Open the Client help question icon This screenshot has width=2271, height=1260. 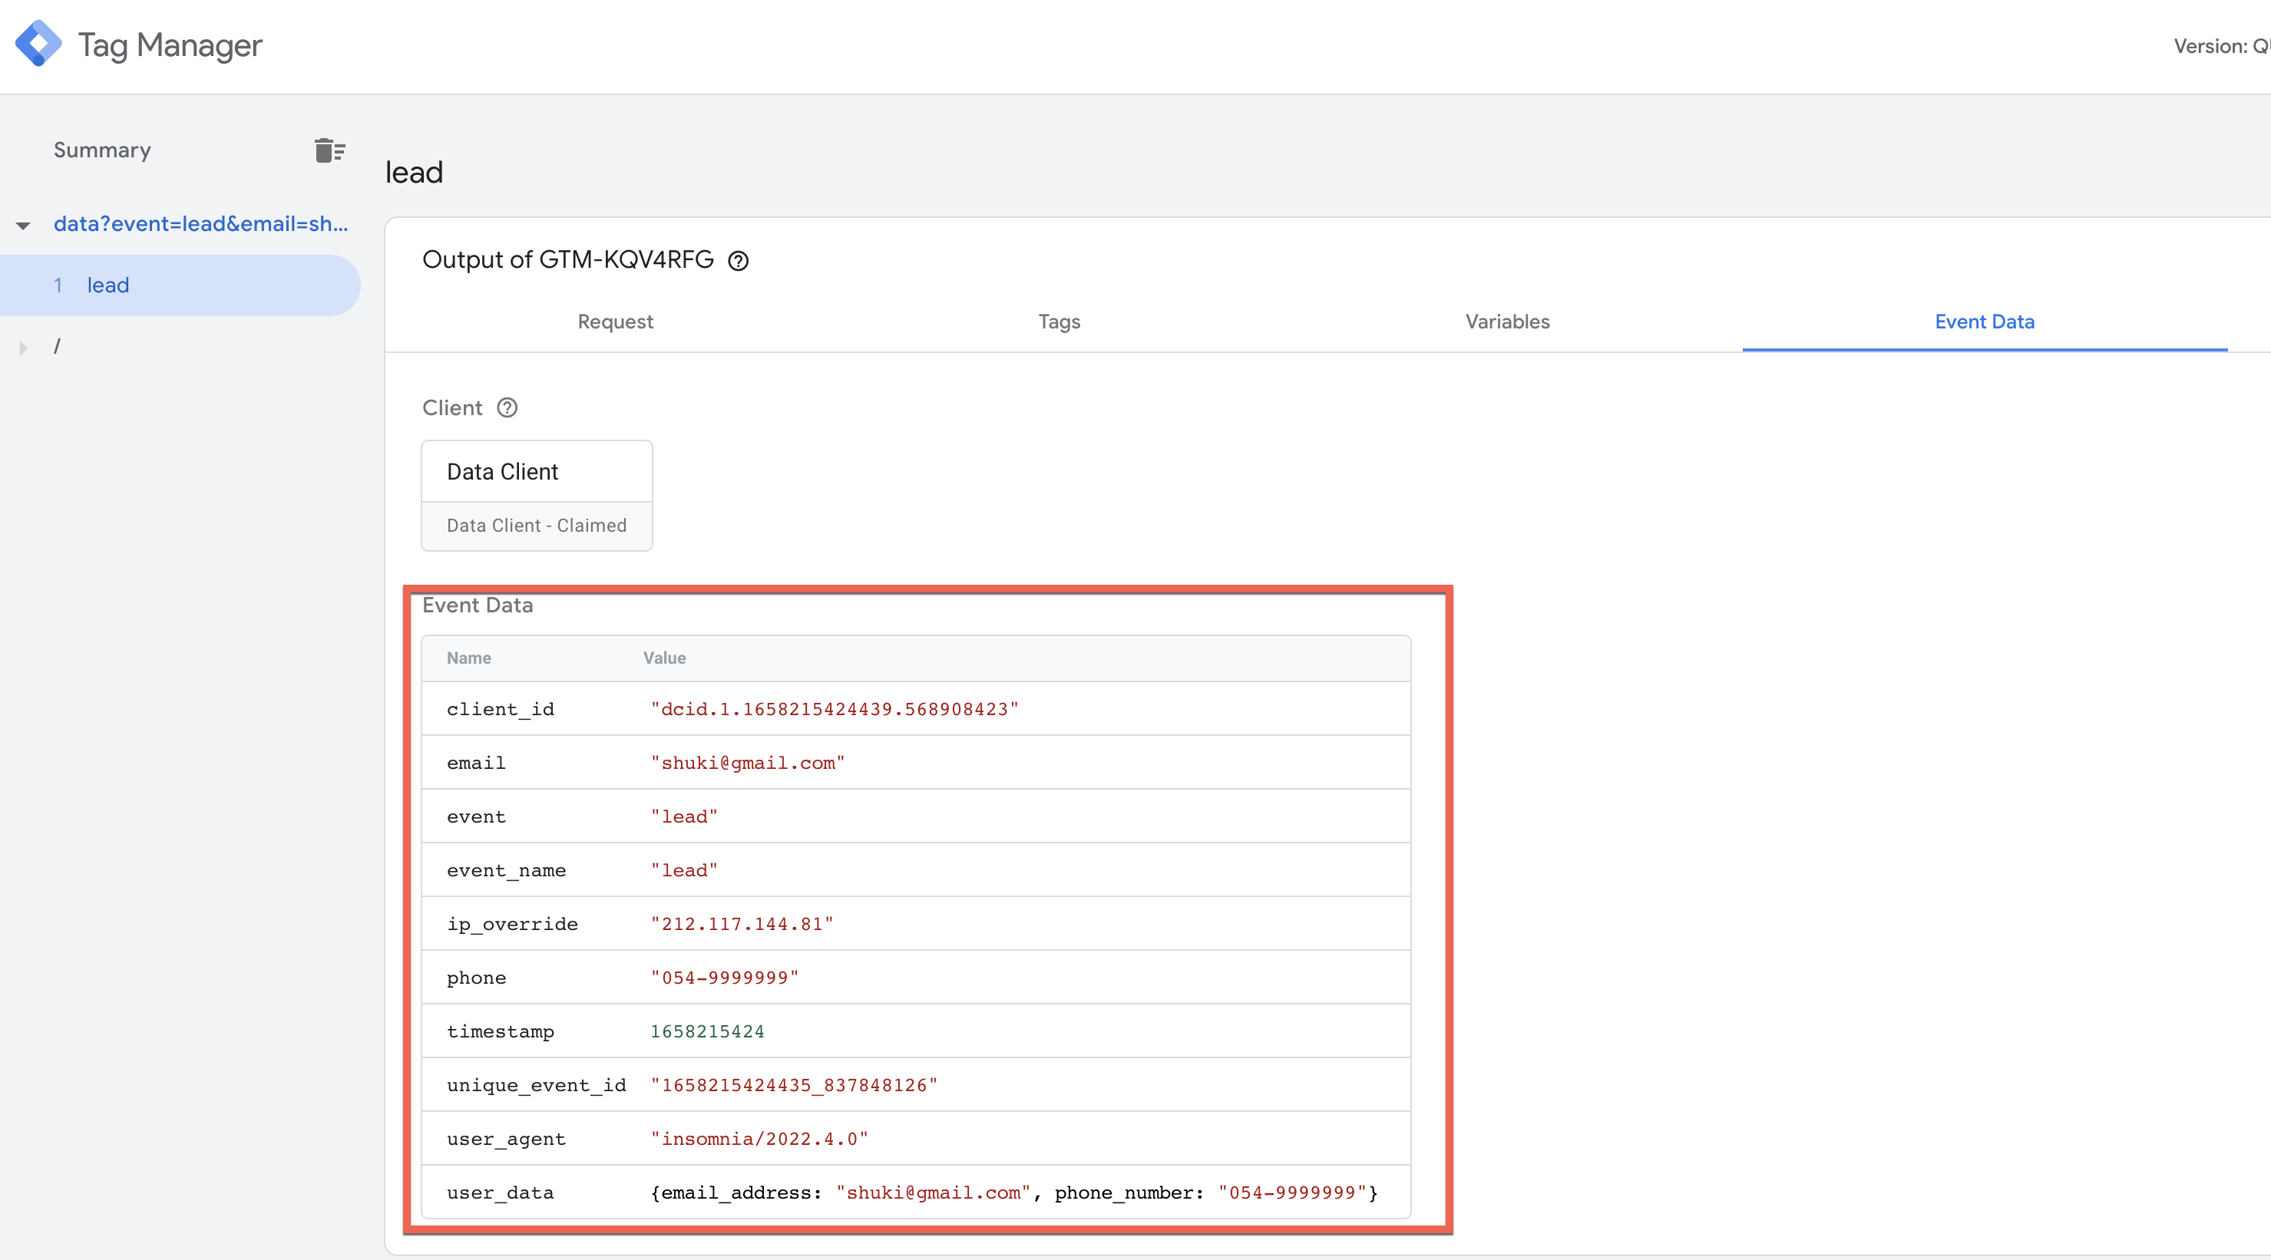(507, 408)
